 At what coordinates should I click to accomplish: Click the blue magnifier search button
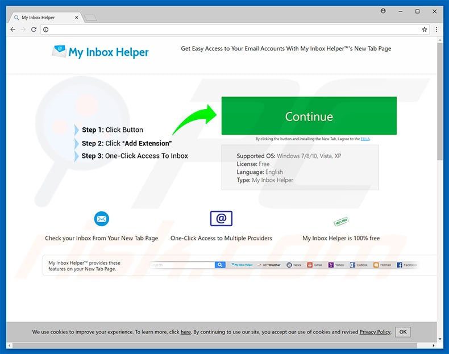(x=220, y=265)
